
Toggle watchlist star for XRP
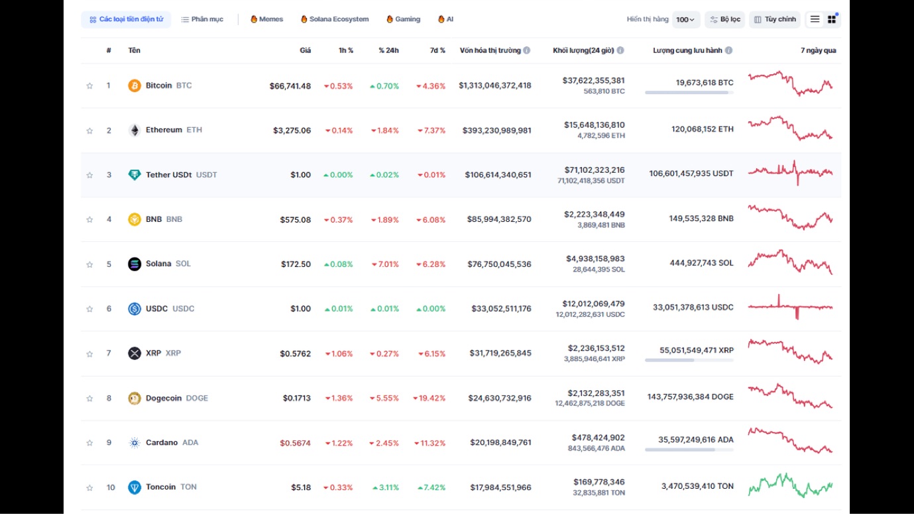tap(89, 354)
